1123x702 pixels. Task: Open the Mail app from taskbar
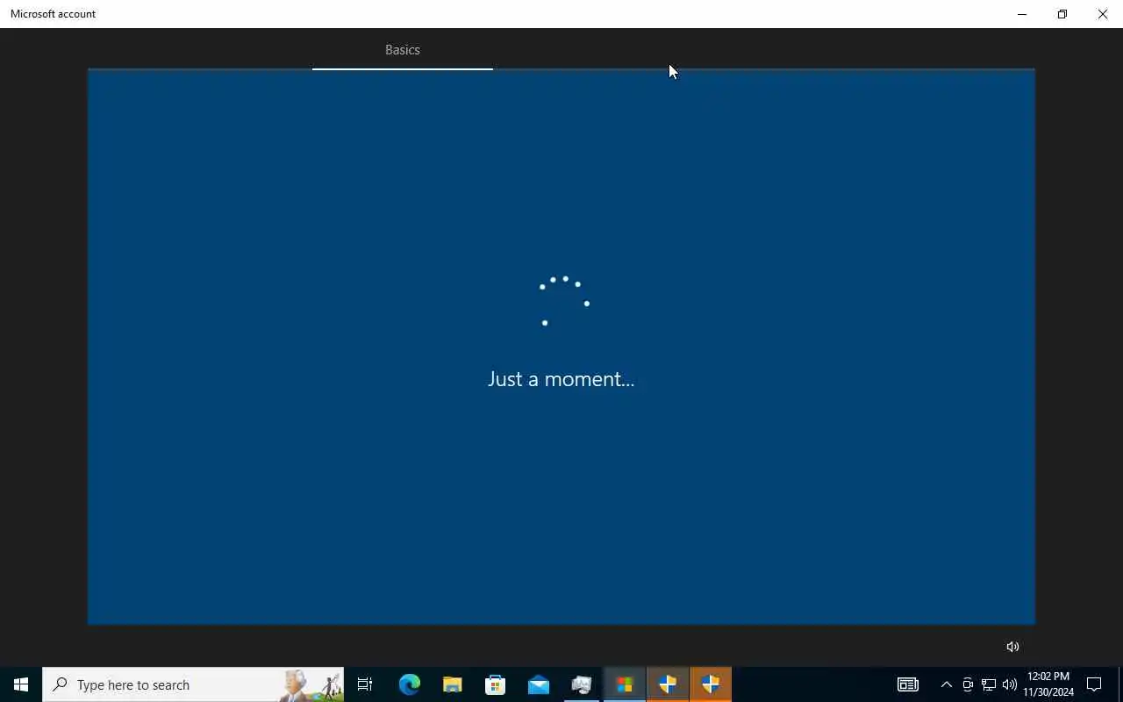(539, 684)
